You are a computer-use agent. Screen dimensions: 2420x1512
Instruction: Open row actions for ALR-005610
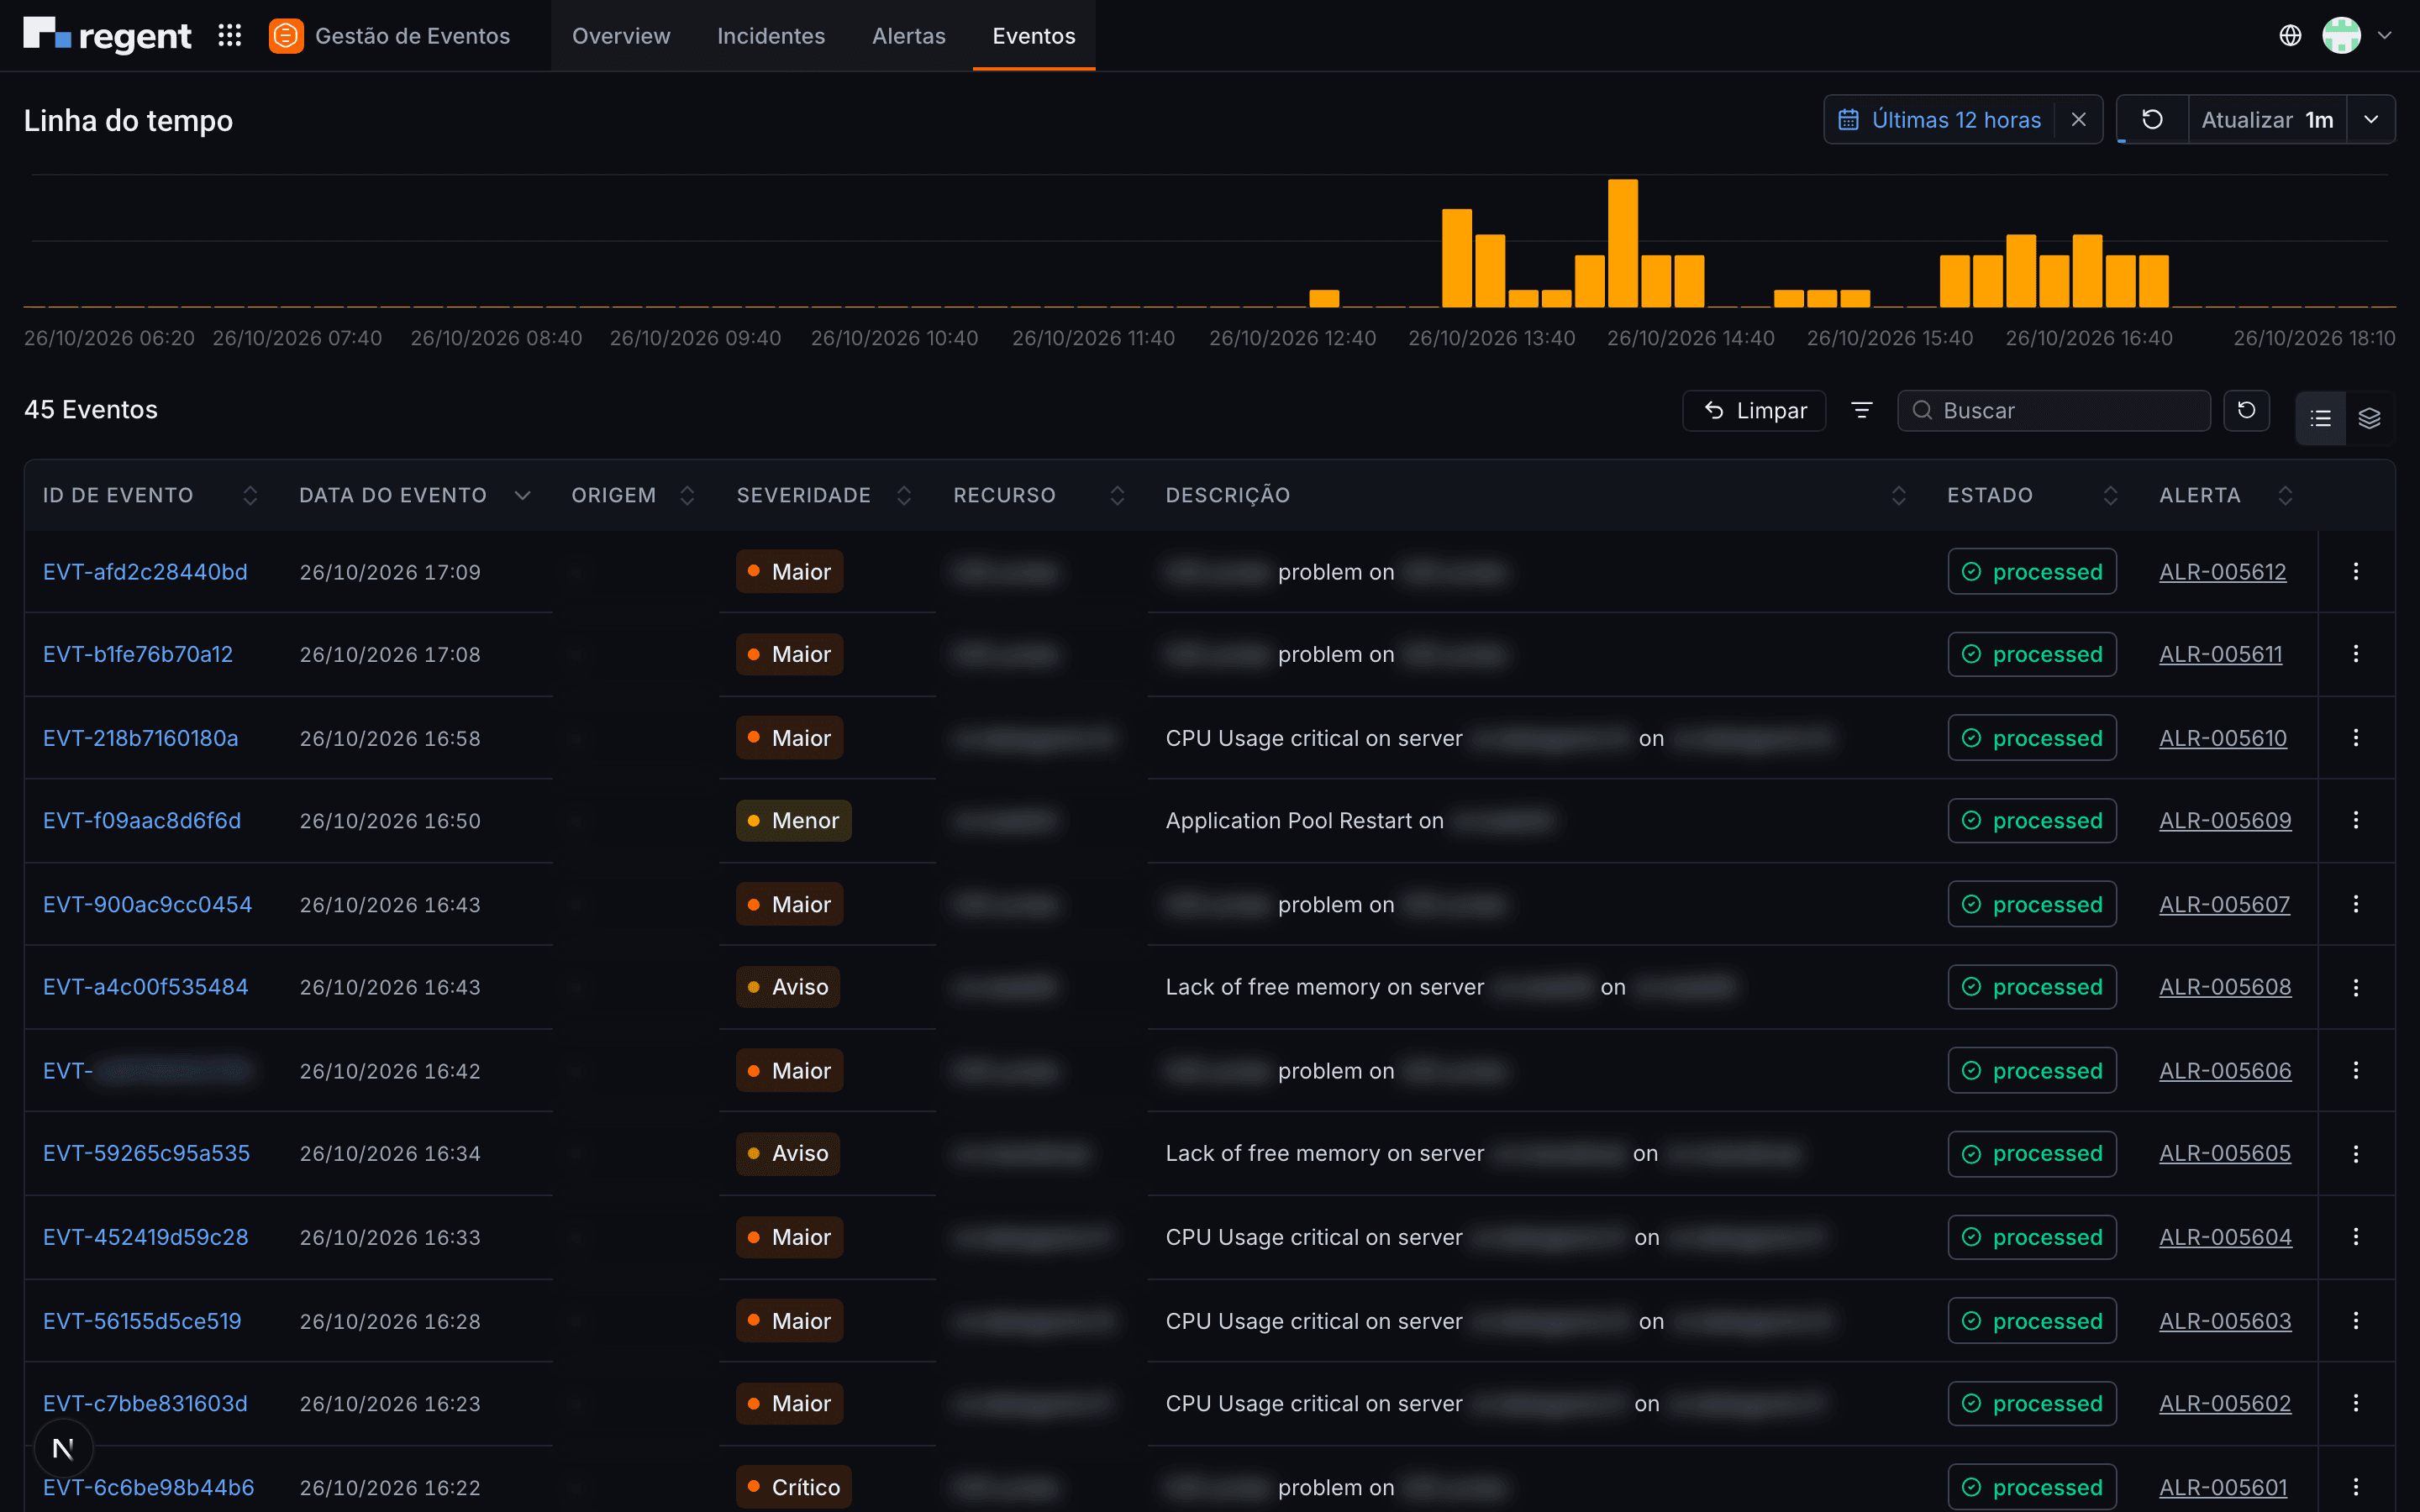[x=2356, y=738]
